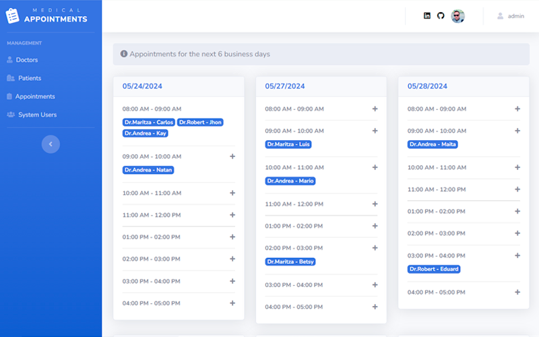Add appointment 05/24/2024 at 02:00 PM - 03:00 PM

(x=232, y=259)
